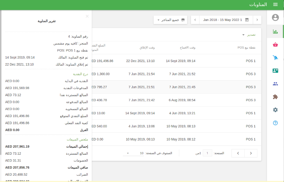Open the Customers people sidebar icon

pyautogui.click(x=275, y=84)
